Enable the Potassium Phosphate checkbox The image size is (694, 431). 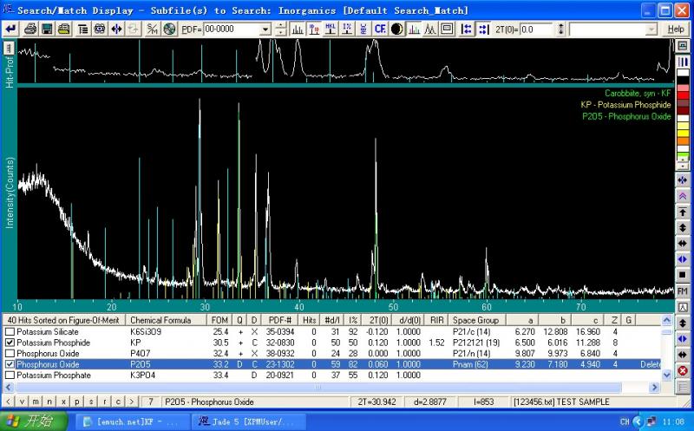tap(10, 375)
